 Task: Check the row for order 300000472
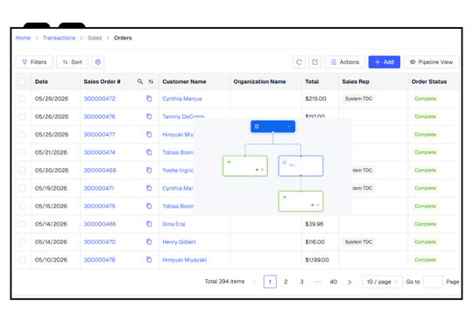pyautogui.click(x=22, y=99)
